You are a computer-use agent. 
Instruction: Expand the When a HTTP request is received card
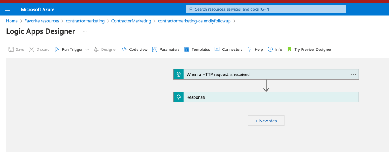[266, 74]
